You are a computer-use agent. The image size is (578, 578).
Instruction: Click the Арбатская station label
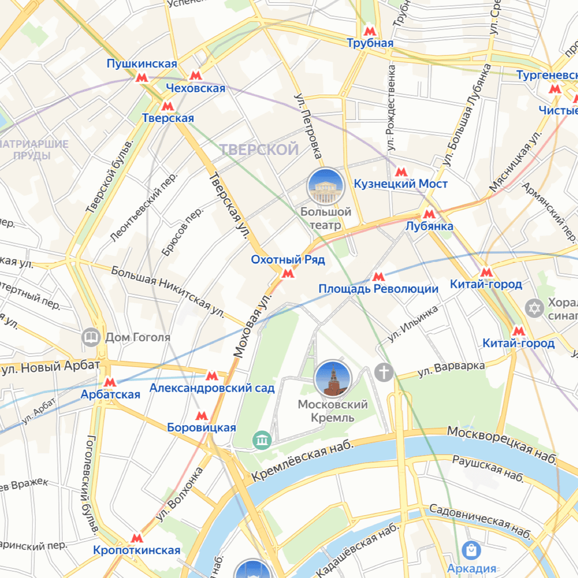coord(110,394)
